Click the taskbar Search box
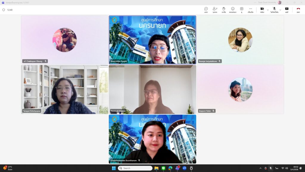The image size is (305, 172). 135,168
